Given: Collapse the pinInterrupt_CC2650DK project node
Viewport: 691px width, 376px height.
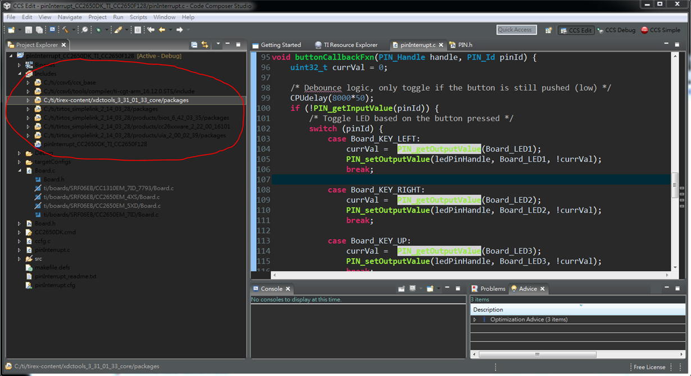Looking at the screenshot, I should pos(11,56).
